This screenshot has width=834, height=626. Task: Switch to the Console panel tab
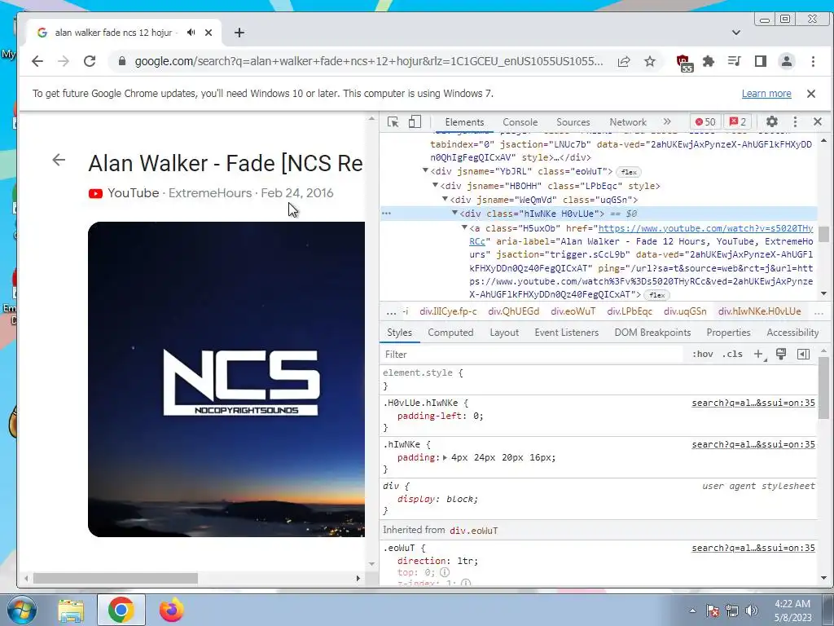[520, 122]
